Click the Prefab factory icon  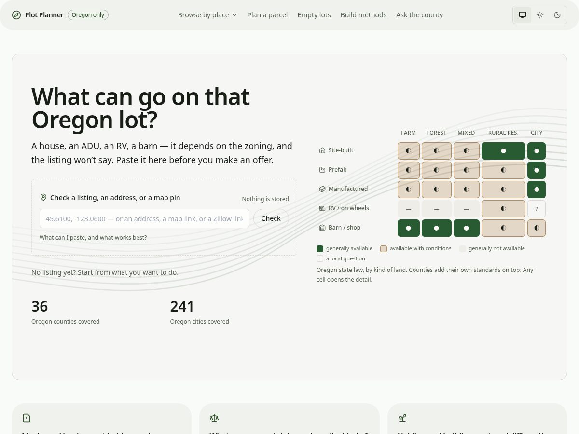point(322,170)
